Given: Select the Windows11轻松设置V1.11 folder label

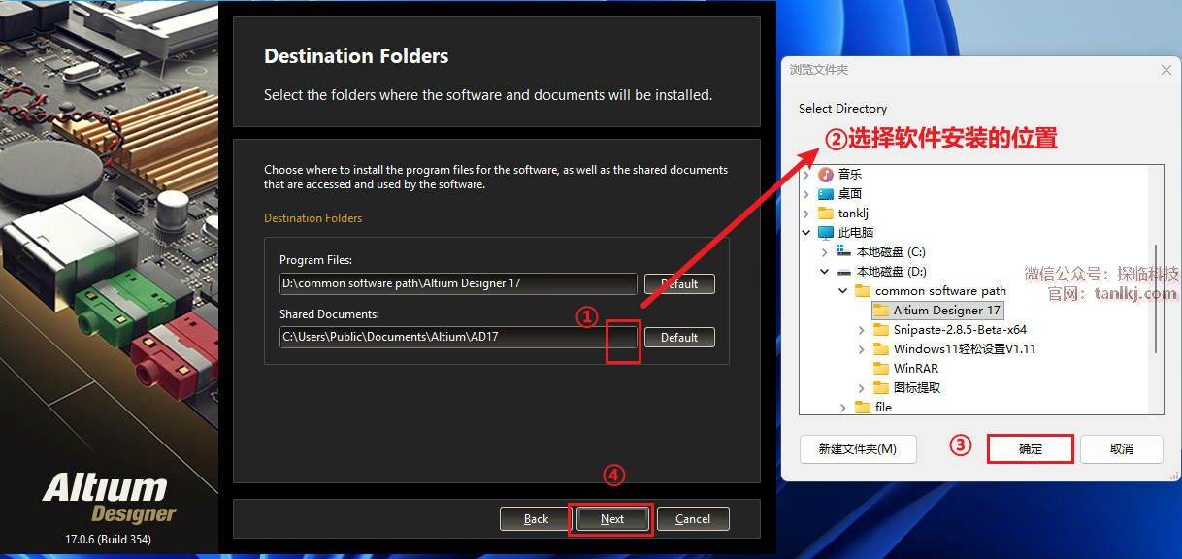Looking at the screenshot, I should click(x=965, y=349).
